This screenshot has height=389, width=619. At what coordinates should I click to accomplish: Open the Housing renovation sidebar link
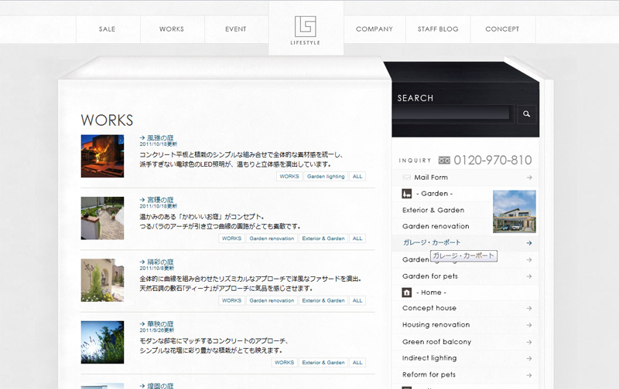pyautogui.click(x=436, y=325)
